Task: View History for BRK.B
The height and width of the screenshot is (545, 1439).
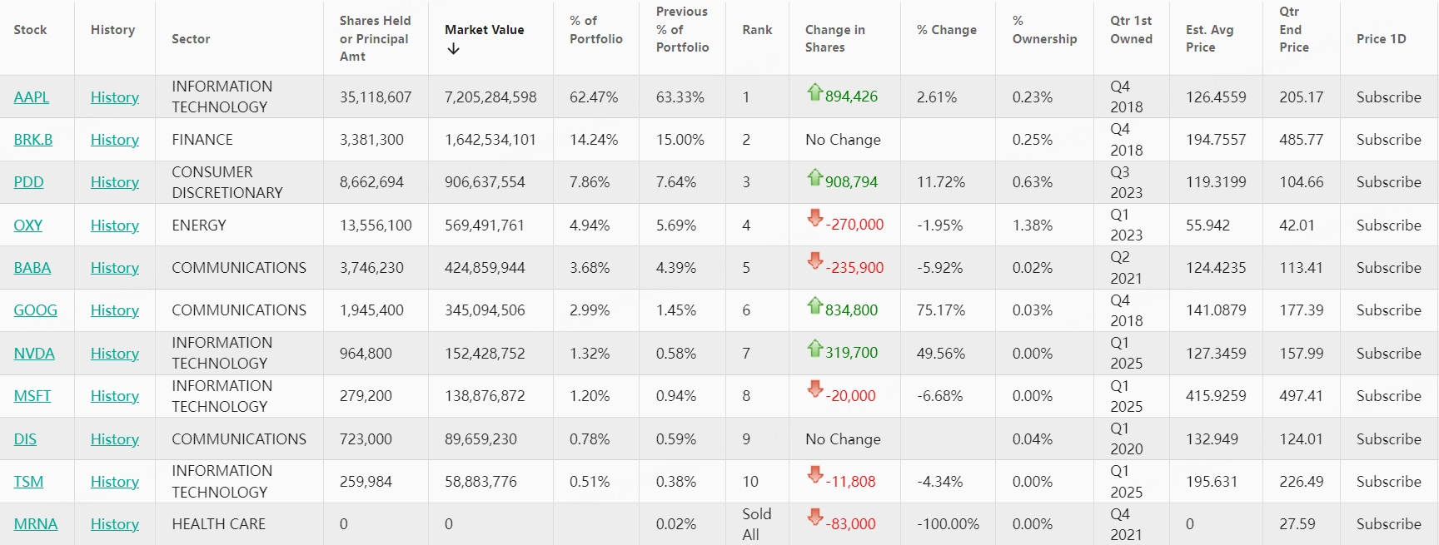Action: pyautogui.click(x=115, y=140)
